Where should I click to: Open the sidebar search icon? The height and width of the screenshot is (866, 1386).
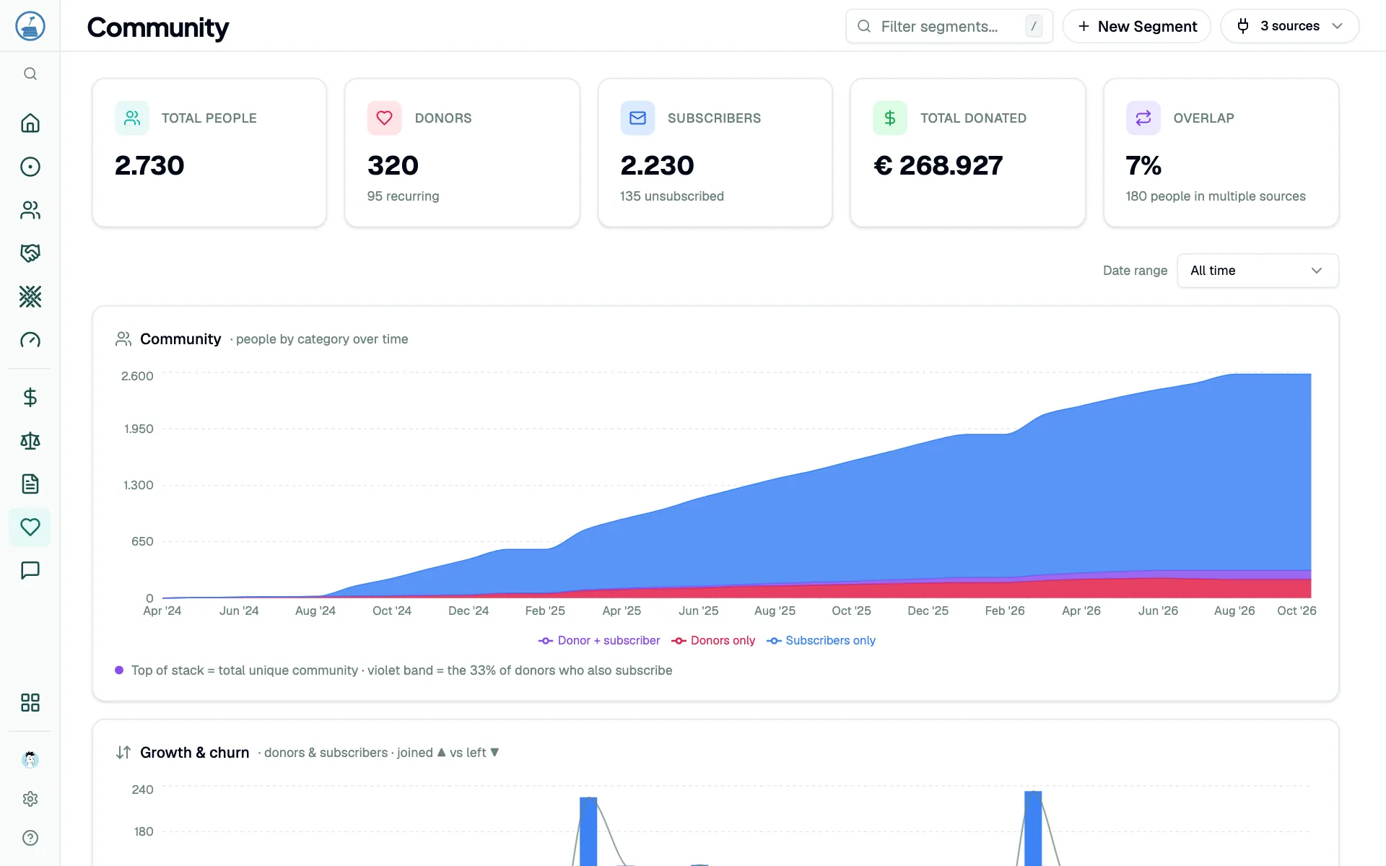(x=30, y=74)
